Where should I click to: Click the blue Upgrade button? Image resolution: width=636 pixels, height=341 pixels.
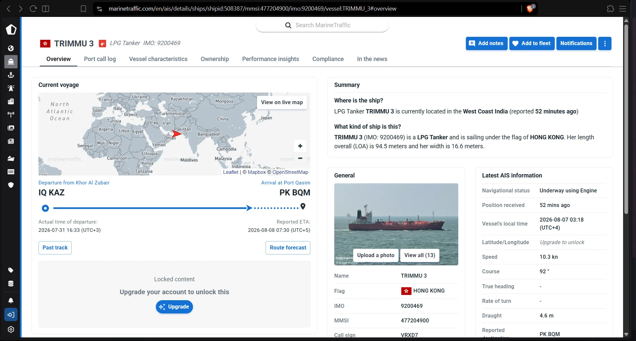pyautogui.click(x=174, y=307)
